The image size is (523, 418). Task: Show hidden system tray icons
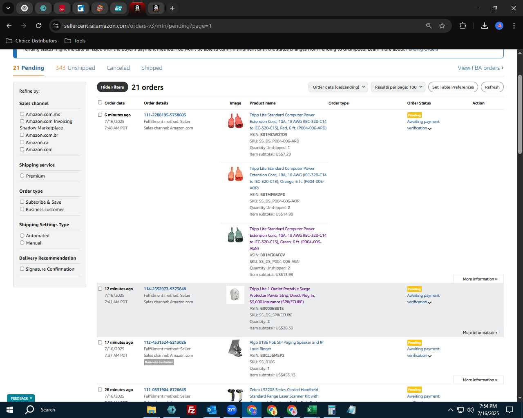(x=450, y=410)
